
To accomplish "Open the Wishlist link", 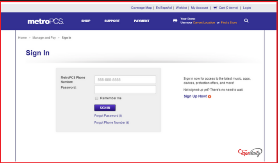I will [x=181, y=8].
